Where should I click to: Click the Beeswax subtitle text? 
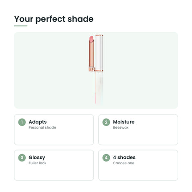coord(120,127)
